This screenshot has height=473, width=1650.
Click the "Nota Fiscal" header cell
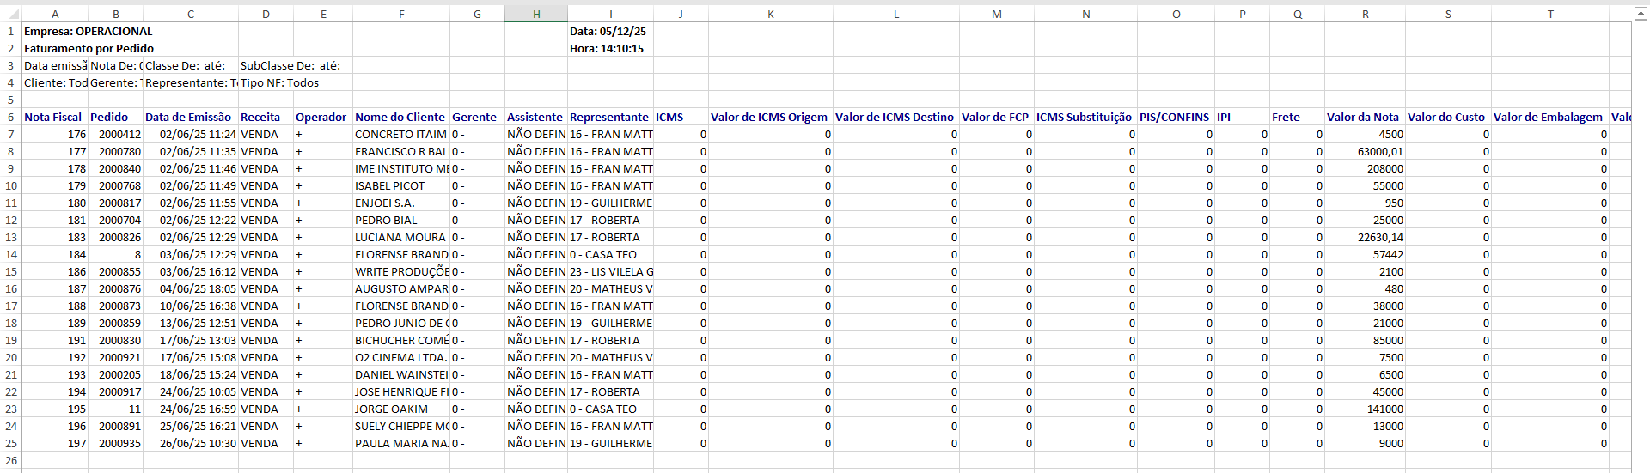[x=53, y=117]
